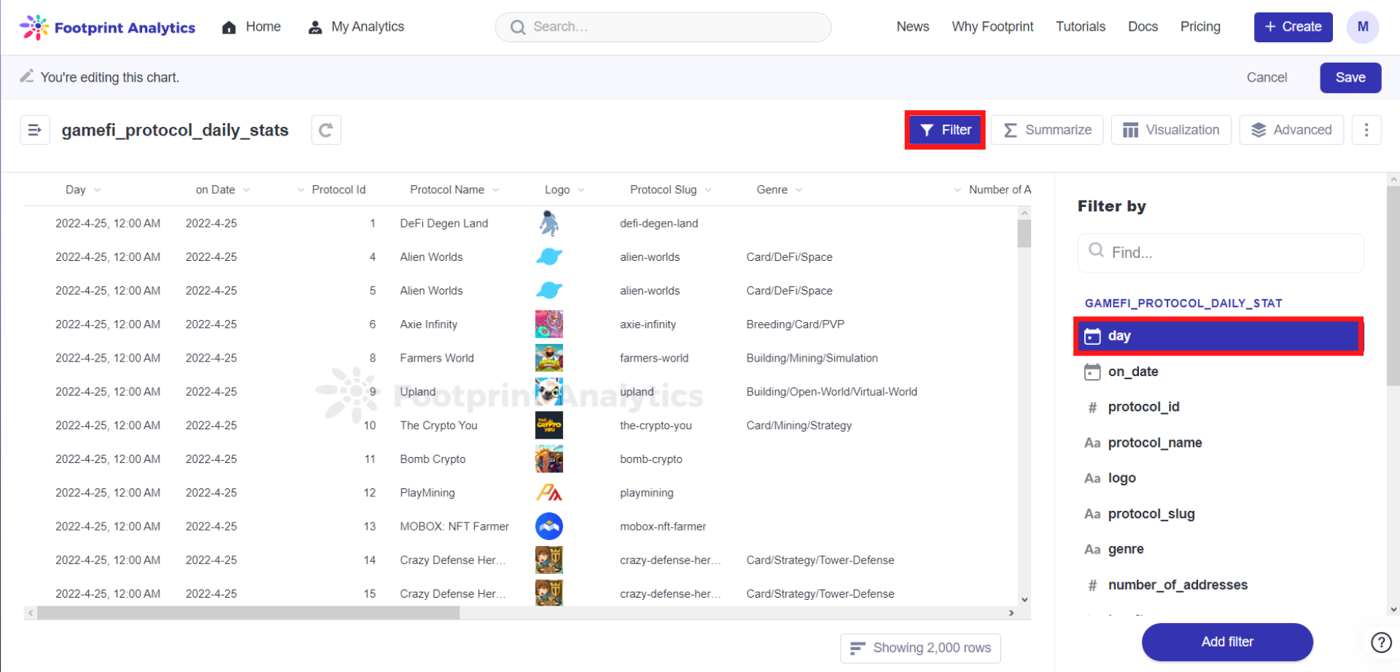Go to My Analytics

(357, 27)
